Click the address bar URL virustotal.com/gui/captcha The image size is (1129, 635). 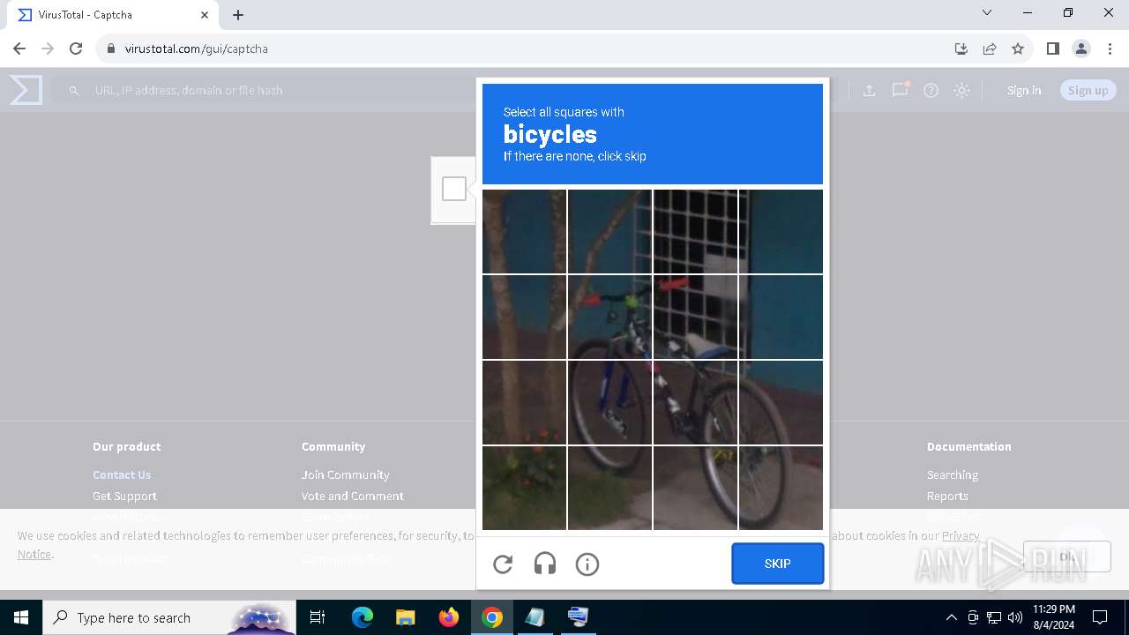pyautogui.click(x=196, y=49)
